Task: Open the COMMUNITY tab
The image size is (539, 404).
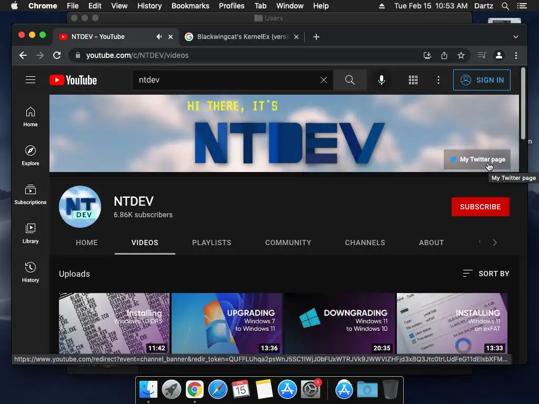Action: (288, 243)
